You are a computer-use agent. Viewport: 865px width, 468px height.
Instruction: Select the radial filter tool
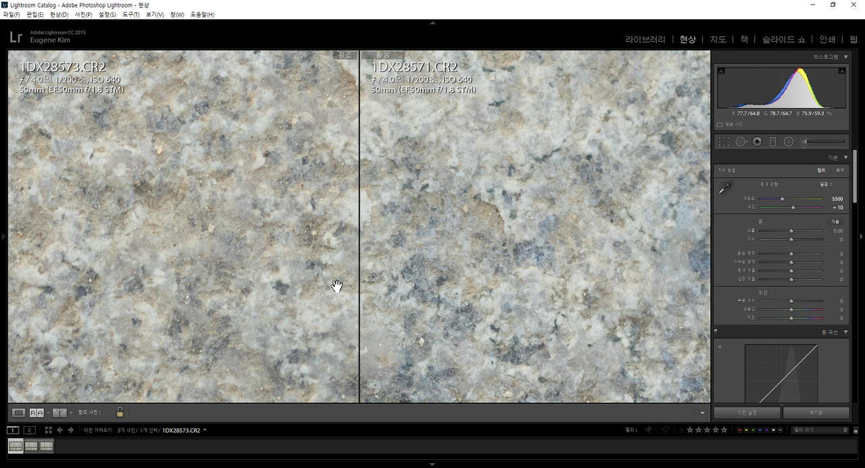coord(789,142)
